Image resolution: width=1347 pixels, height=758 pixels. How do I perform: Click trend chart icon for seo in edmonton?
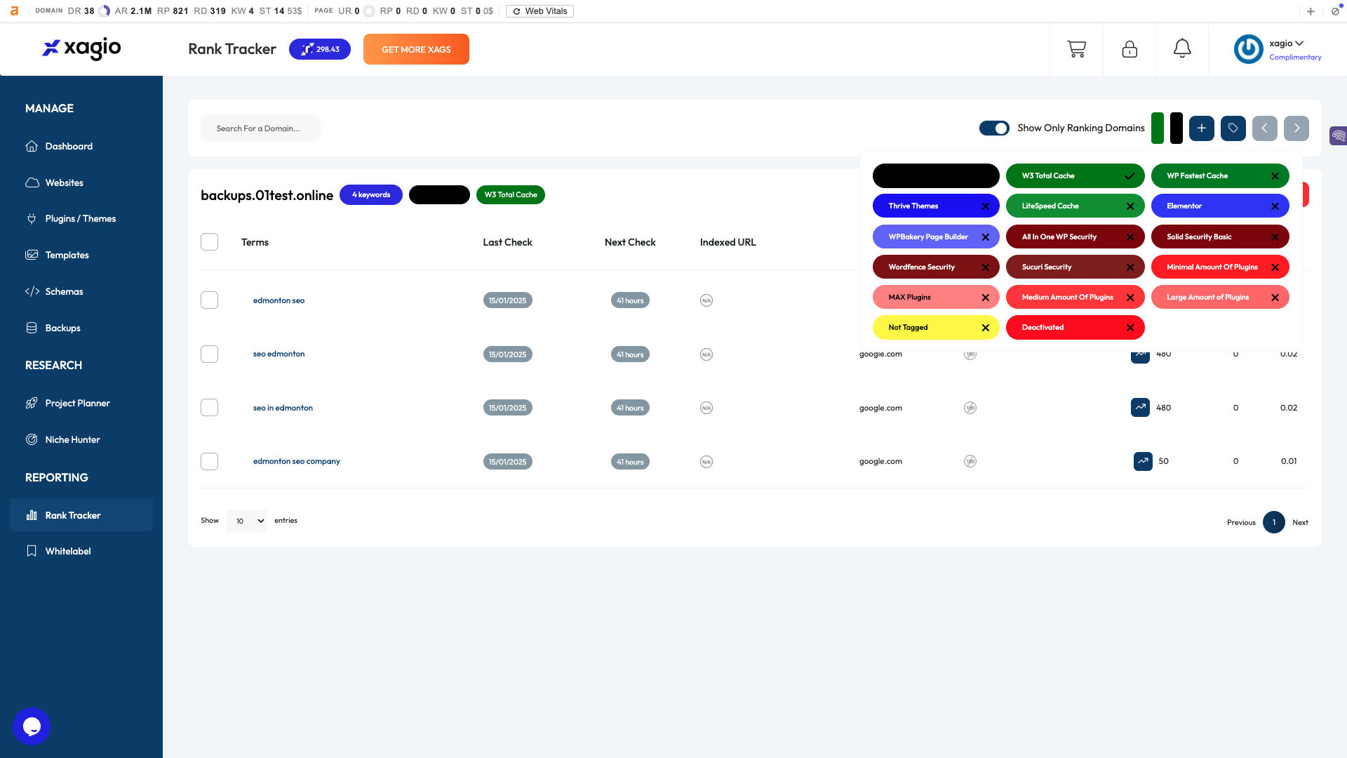[1140, 407]
